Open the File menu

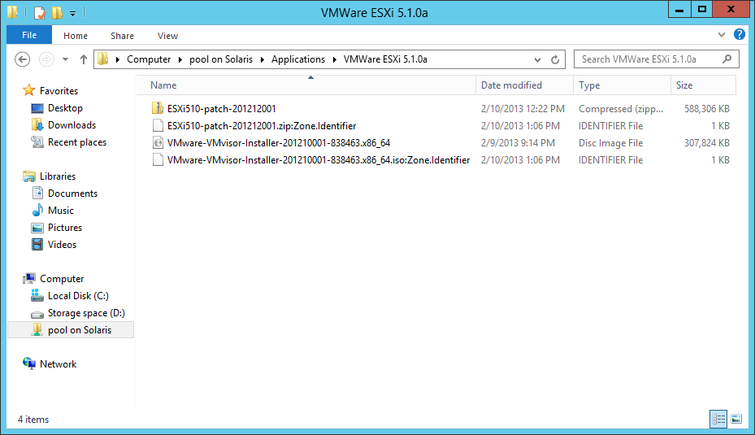(29, 35)
